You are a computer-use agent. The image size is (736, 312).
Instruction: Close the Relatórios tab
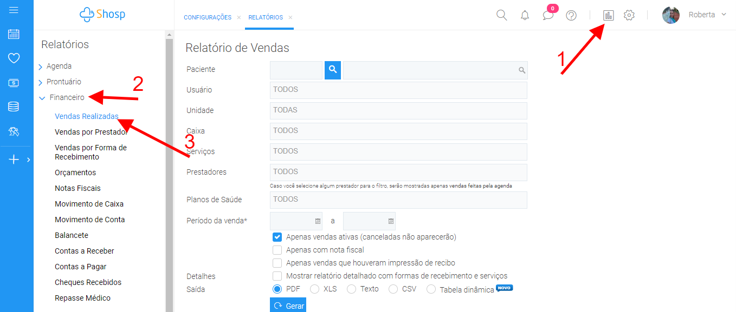[290, 17]
